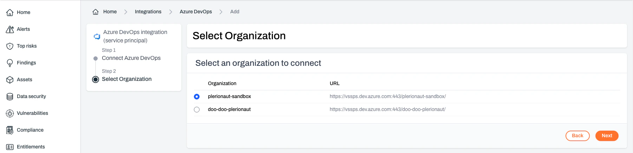633x153 pixels.
Task: Go to Vulnerabilities section
Action: point(32,113)
